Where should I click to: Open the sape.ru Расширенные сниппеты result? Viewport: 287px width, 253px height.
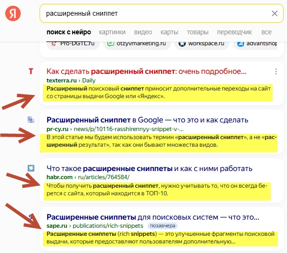point(153,217)
